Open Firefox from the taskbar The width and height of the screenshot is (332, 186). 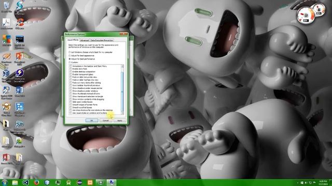36,182
